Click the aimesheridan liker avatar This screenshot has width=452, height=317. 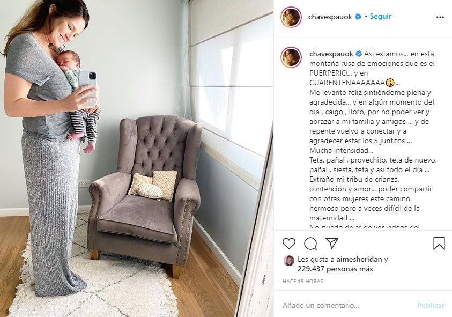(289, 261)
